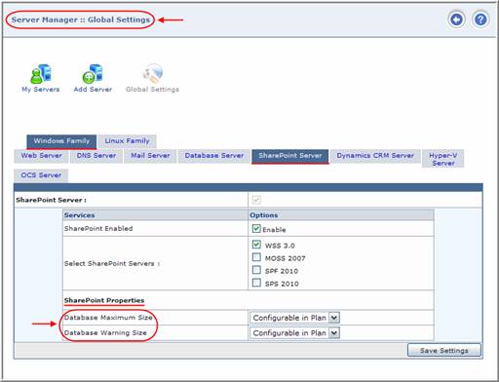Open the DNS Server tab
The height and width of the screenshot is (382, 499).
pos(96,156)
